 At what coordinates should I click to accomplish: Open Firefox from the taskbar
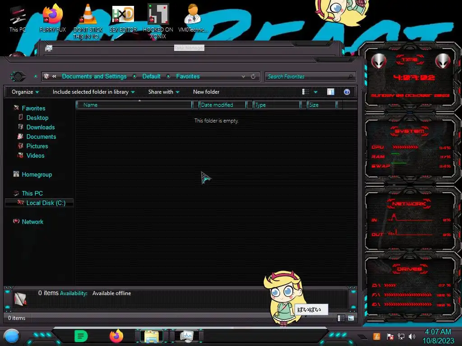click(x=116, y=336)
